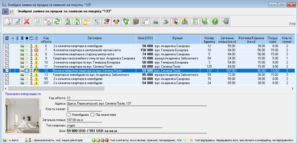The width and height of the screenshot is (298, 144).
Task: Click the bedroom photo thumbnail
Action: (x=22, y=116)
